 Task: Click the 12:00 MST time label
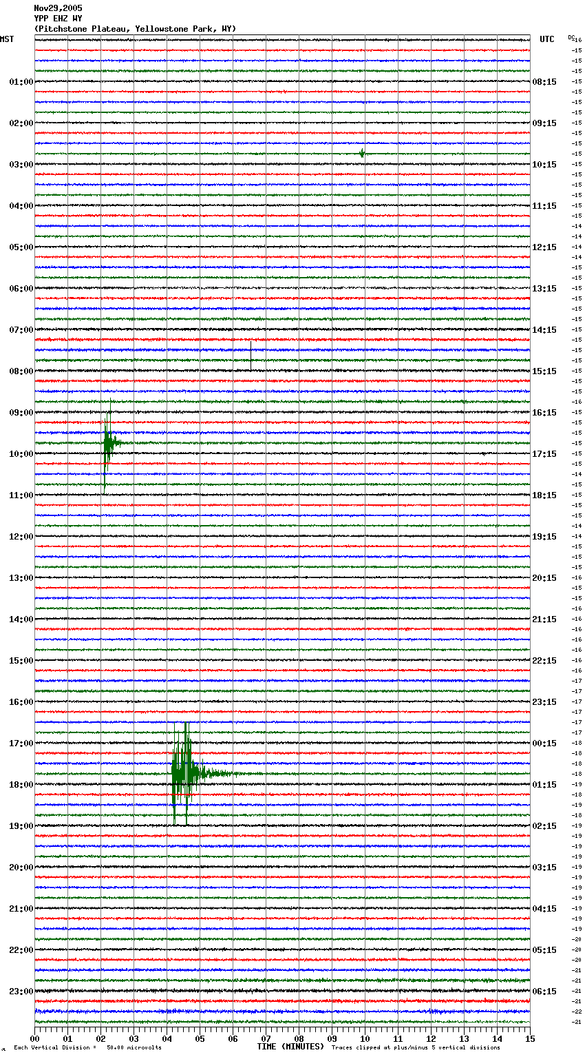click(21, 537)
